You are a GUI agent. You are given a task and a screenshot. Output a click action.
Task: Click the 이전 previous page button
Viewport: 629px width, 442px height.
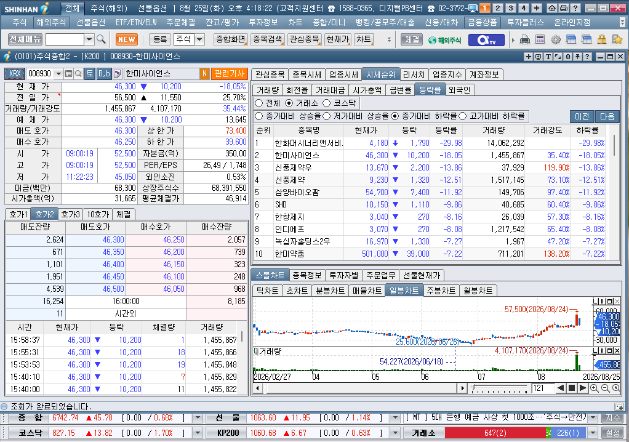click(582, 116)
